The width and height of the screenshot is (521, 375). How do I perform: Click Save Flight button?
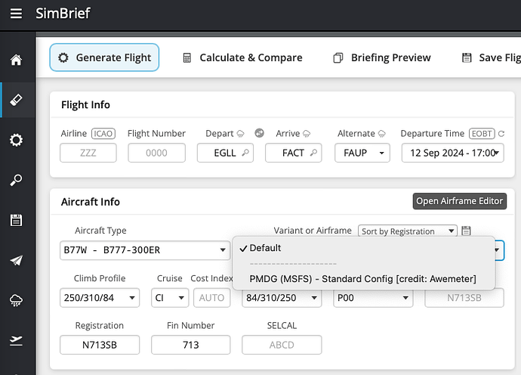pyautogui.click(x=491, y=57)
